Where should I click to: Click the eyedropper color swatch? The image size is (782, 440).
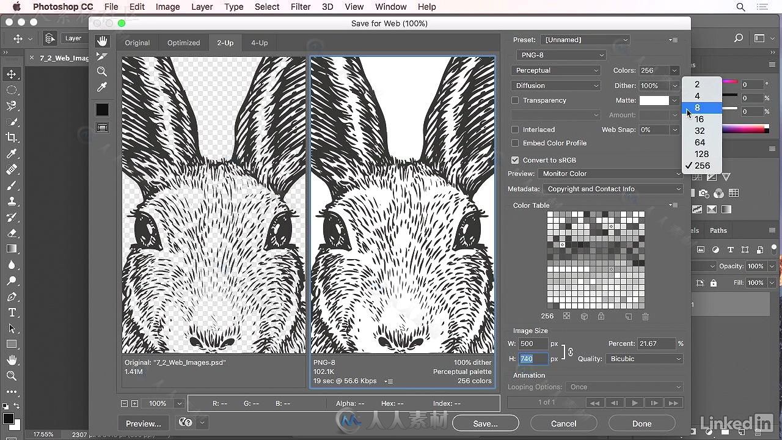coord(102,109)
